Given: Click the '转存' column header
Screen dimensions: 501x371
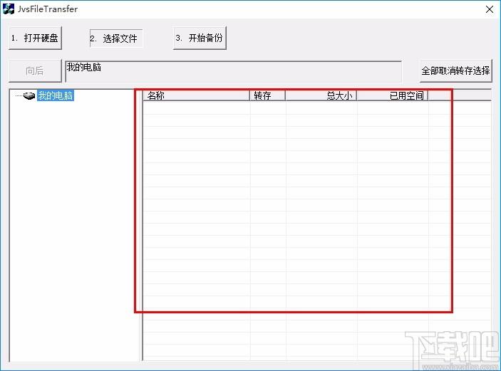Looking at the screenshot, I should 267,95.
